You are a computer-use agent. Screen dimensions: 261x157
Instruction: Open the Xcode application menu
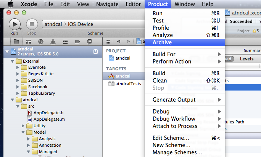29,4
